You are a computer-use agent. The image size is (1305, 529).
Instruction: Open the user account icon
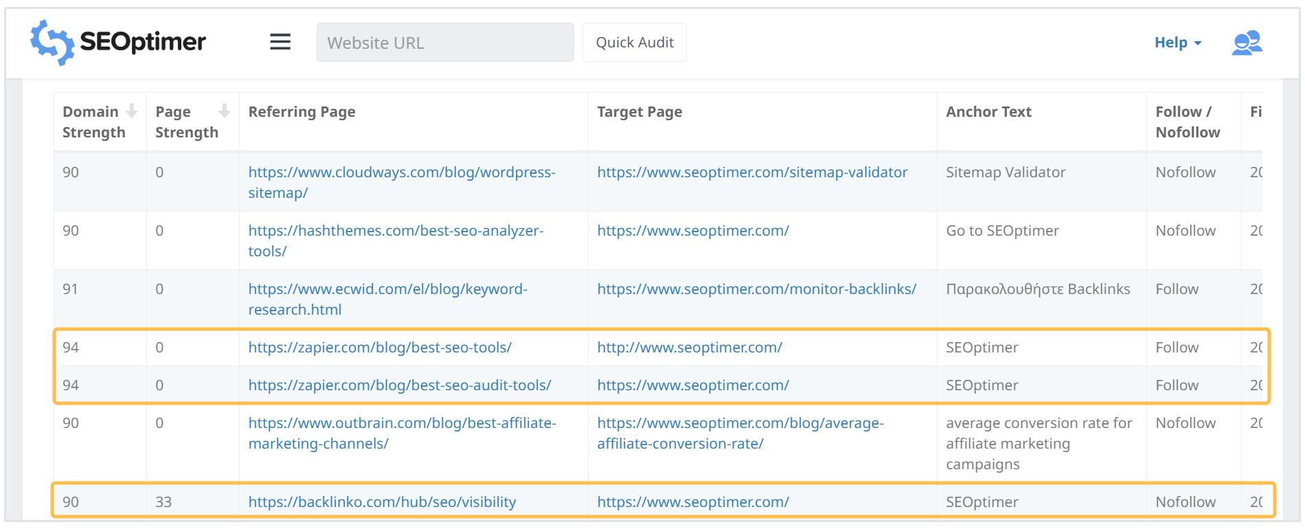point(1247,43)
